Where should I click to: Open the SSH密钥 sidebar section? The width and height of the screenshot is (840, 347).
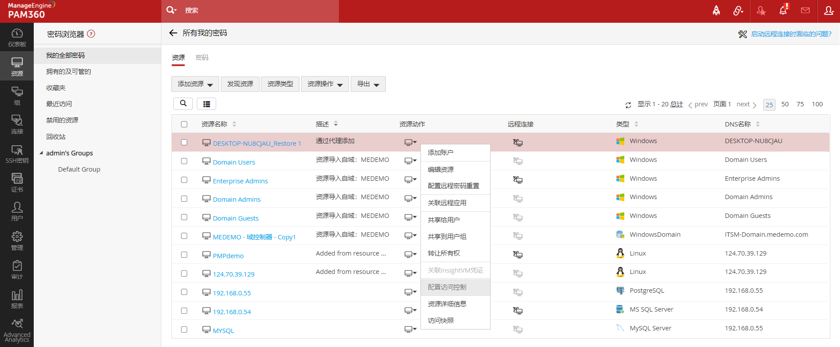(17, 154)
